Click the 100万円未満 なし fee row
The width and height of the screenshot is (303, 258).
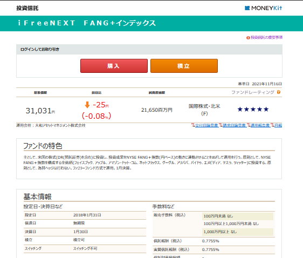[238, 216]
